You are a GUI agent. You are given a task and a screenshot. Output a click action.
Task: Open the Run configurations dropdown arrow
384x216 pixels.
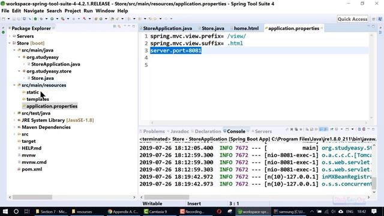(x=57, y=19)
